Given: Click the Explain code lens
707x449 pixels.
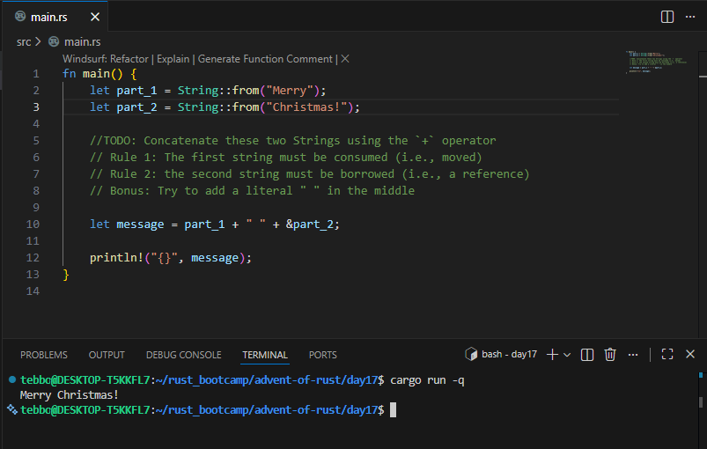Looking at the screenshot, I should (x=173, y=59).
